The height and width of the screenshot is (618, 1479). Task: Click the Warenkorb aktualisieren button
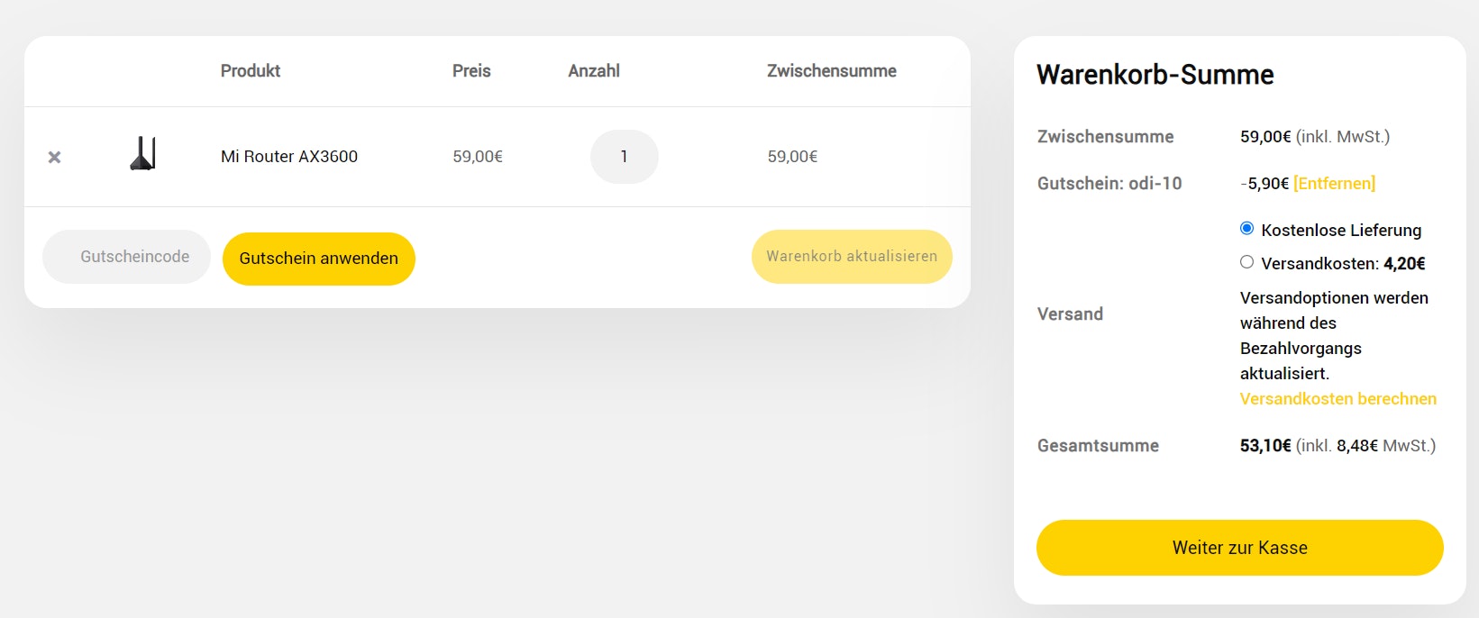tap(852, 257)
